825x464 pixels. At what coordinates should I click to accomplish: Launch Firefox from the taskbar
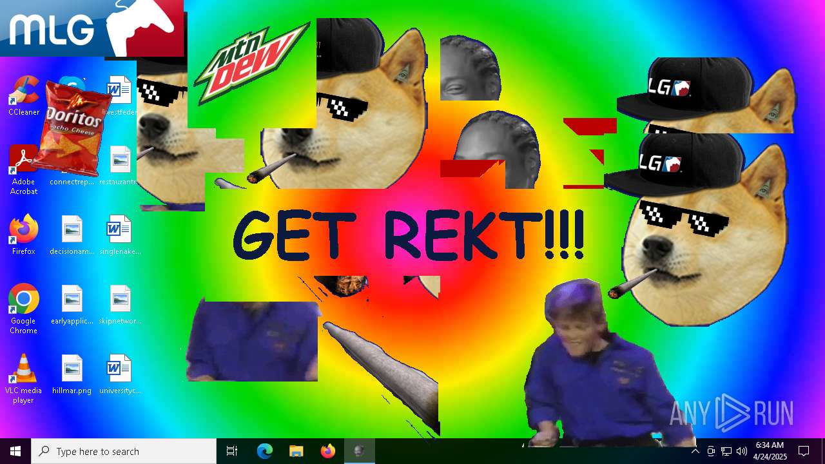pos(327,451)
